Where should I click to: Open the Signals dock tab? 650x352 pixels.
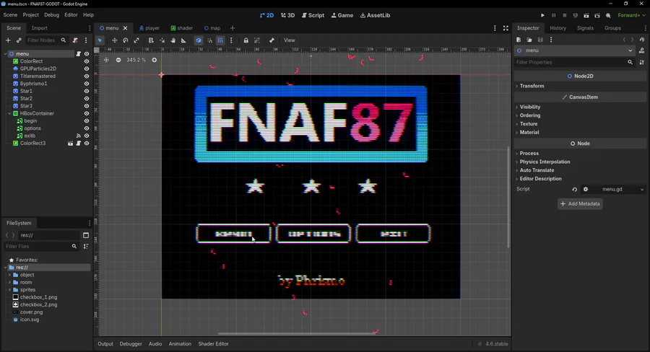585,28
